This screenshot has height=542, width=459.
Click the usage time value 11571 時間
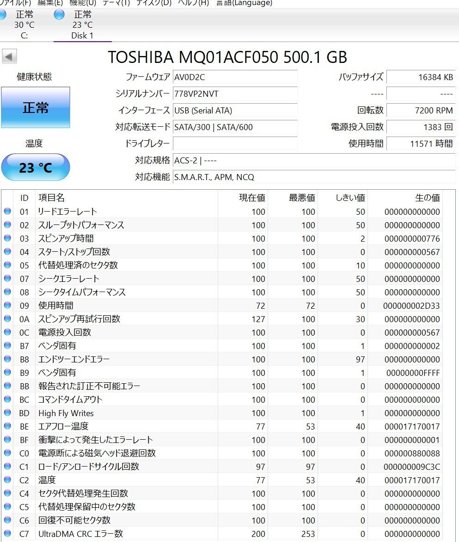point(421,143)
